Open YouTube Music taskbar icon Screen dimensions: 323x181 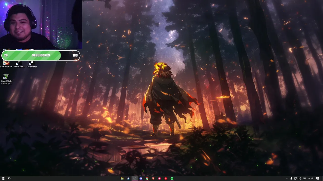(x=166, y=178)
